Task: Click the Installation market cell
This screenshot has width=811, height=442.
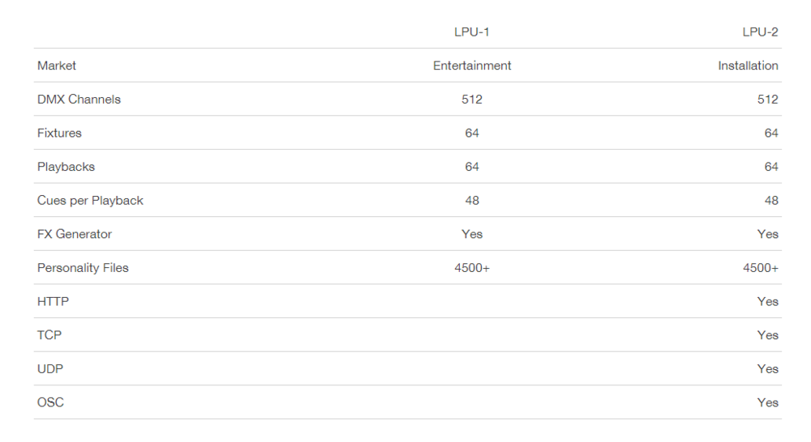Action: tap(748, 66)
